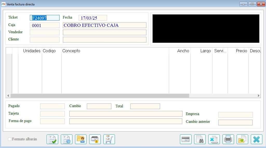Click the document with blue X icon
The height and width of the screenshot is (148, 266).
click(x=214, y=139)
